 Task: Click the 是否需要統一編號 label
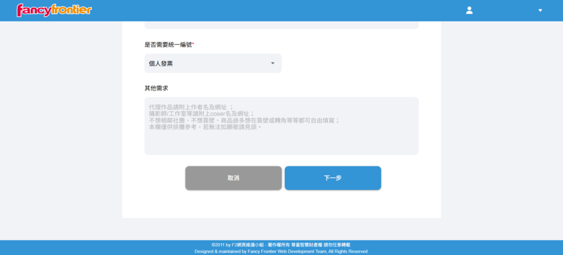point(168,44)
